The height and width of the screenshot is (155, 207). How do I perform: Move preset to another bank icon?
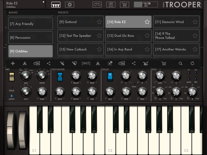pyautogui.click(x=110, y=63)
